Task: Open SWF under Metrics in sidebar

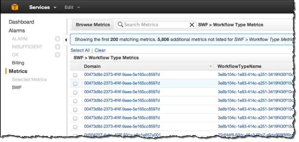Action: [17, 88]
